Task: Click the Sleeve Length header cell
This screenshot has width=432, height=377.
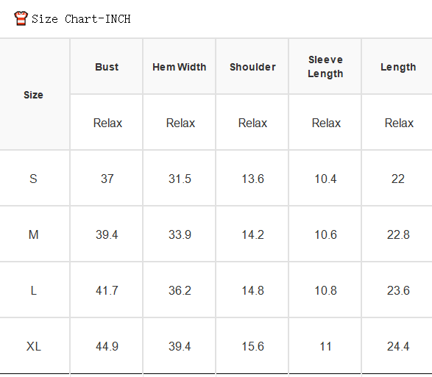Action: point(325,67)
